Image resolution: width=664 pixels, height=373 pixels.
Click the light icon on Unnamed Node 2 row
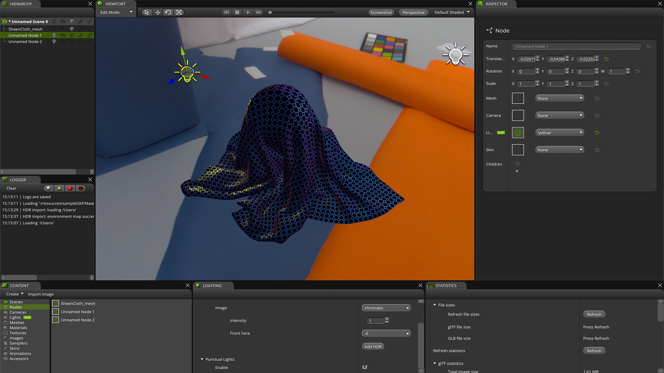click(x=54, y=41)
